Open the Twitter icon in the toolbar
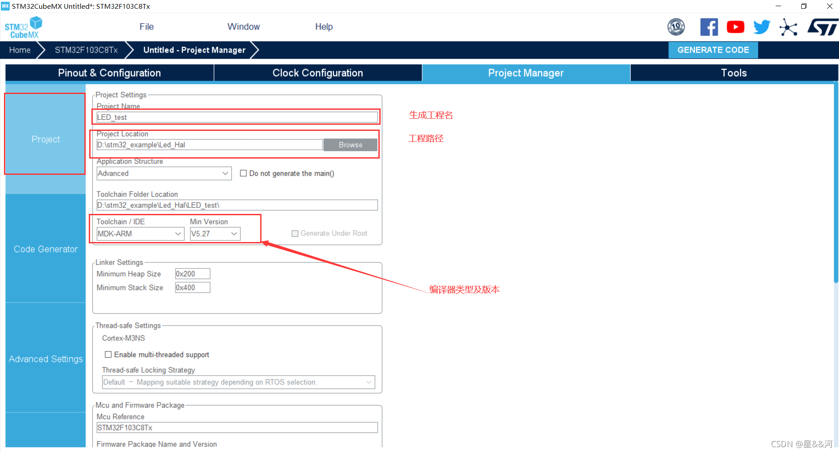 [762, 27]
